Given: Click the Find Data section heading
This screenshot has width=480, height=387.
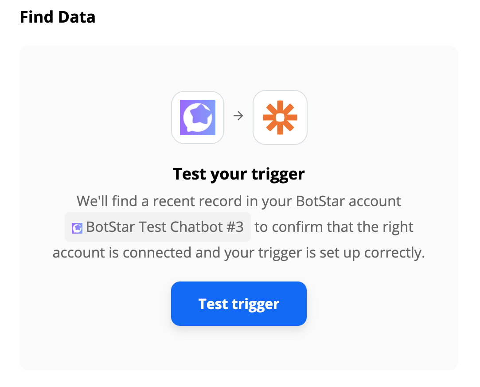Looking at the screenshot, I should [x=58, y=17].
